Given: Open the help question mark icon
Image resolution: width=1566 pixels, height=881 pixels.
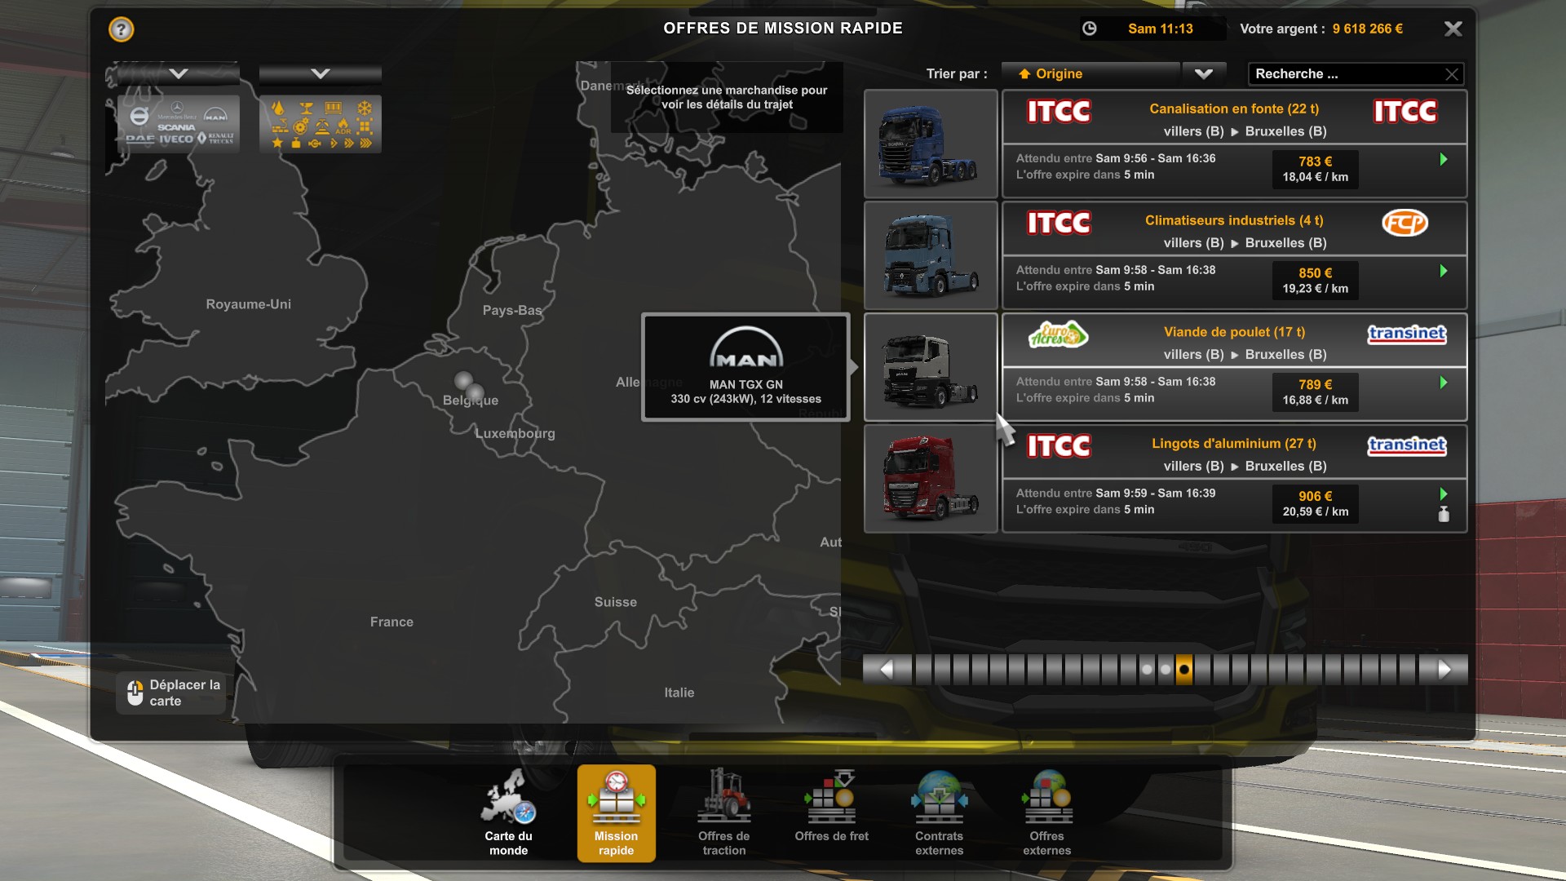Looking at the screenshot, I should 121,29.
